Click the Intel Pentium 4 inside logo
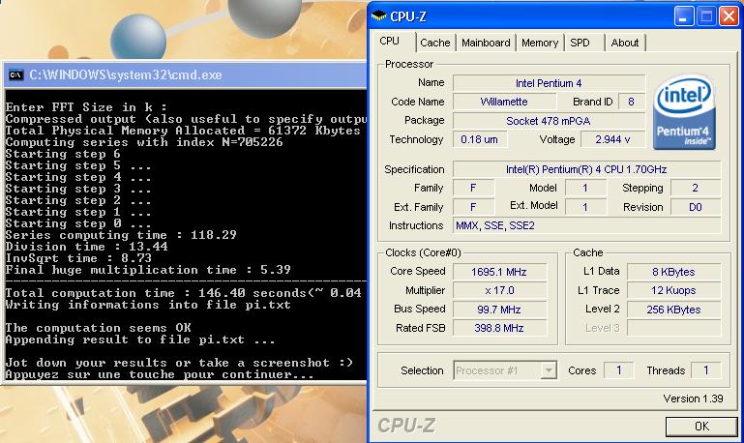 point(684,112)
